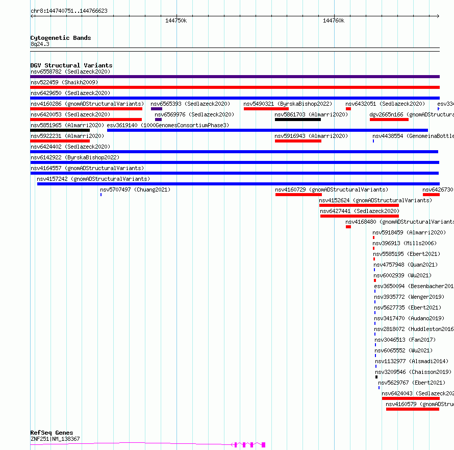The width and height of the screenshot is (454, 450).
Task: Click the nsv6558782 (Sedlazeck2020) variant label
Action: coord(70,72)
